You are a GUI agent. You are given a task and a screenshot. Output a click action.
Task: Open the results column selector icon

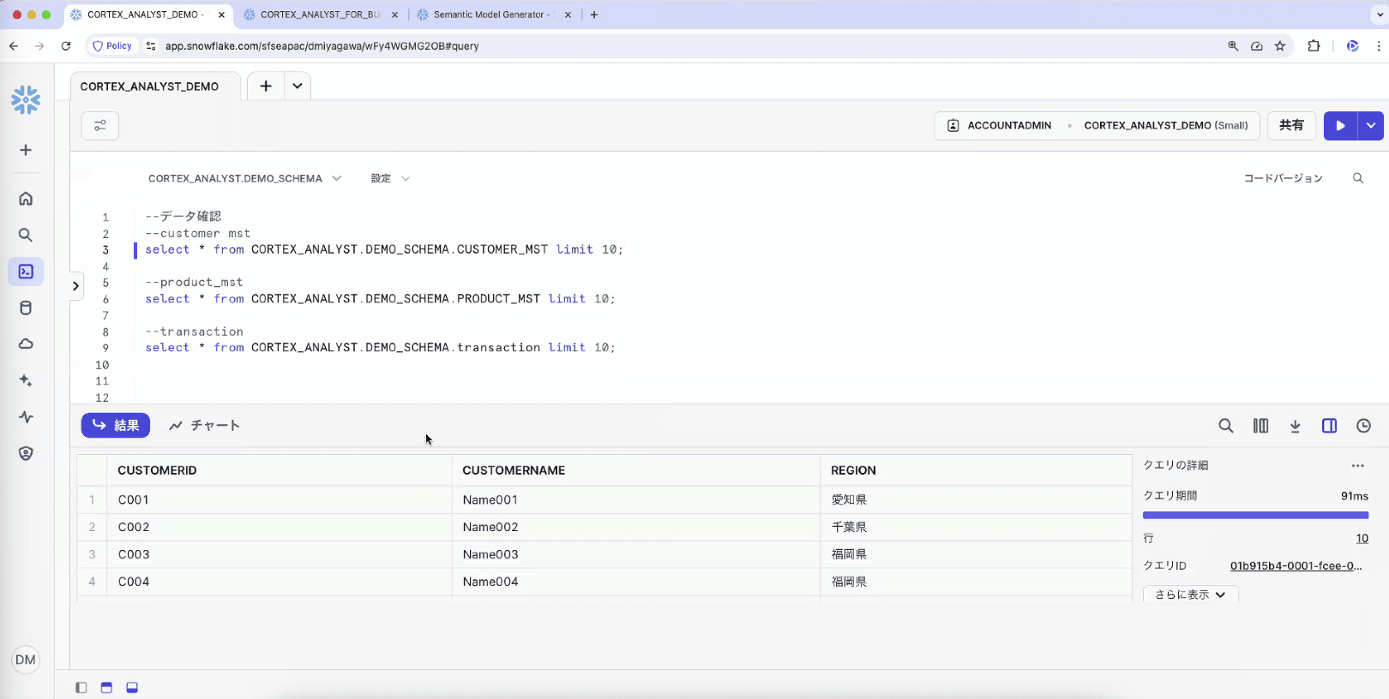point(1260,426)
